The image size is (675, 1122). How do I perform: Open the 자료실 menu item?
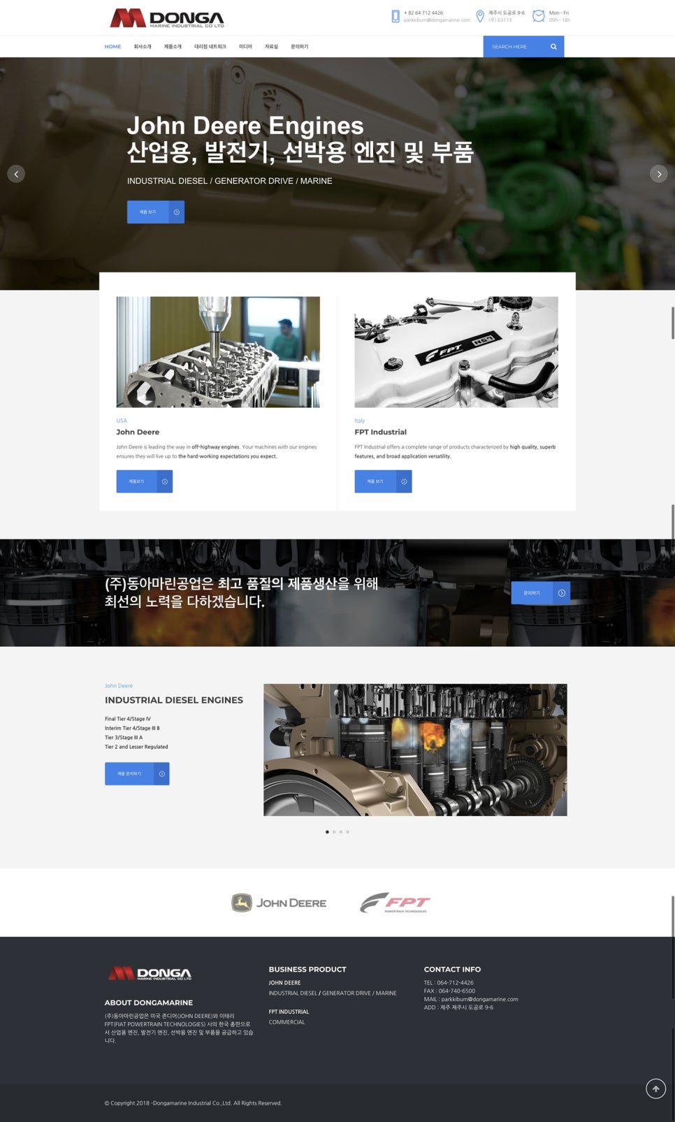[271, 47]
